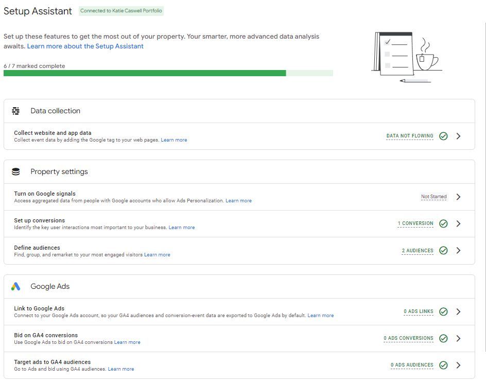Open Learn more link for Bid on GA4 conversions

click(127, 342)
